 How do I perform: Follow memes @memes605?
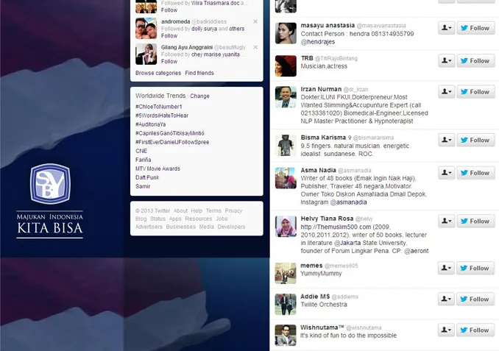click(x=475, y=269)
